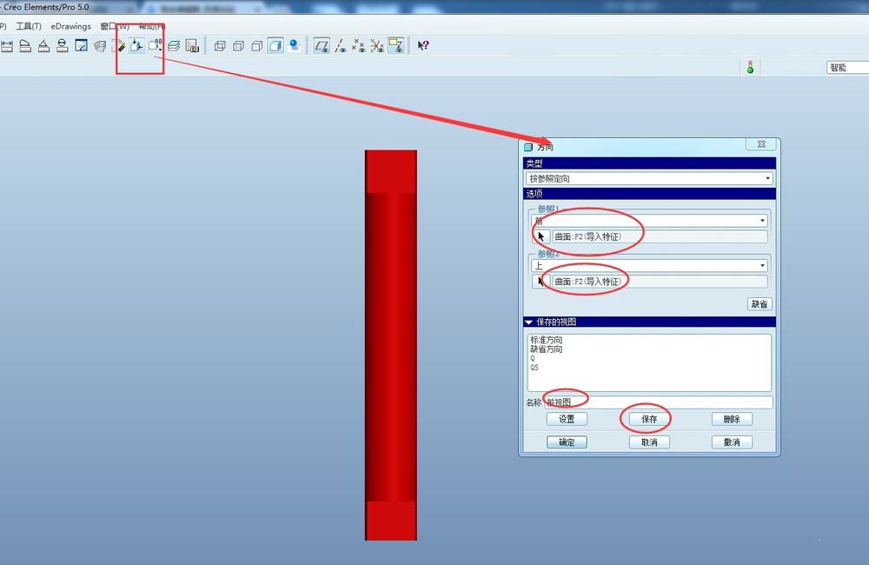The image size is (869, 565).
Task: Toggle coordinate systems display
Action: 377,46
